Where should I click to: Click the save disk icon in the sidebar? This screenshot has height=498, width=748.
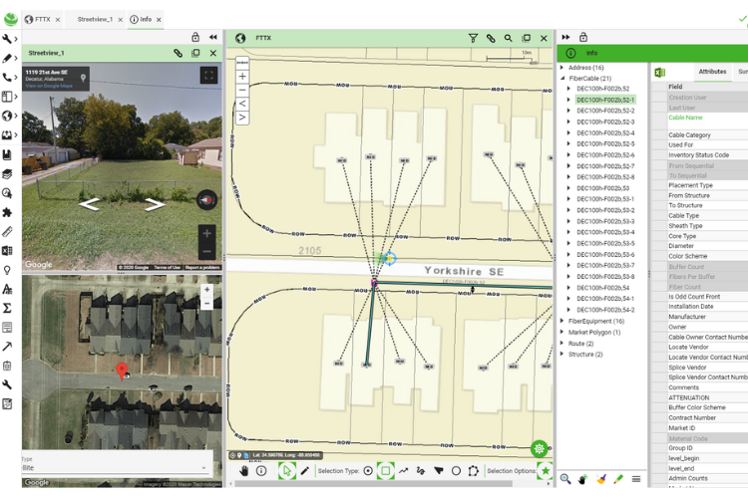tap(7, 154)
